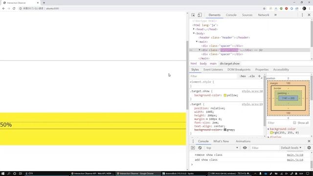
Task: Go back with the browser back arrow
Action: (3, 8)
